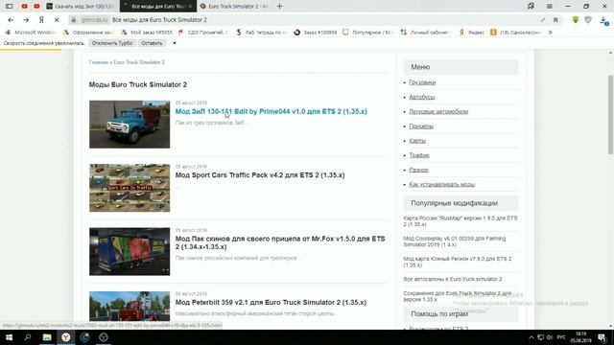Open the second pinned YouTube tab
Viewport: 614px width, 345px height.
[x=36, y=7]
